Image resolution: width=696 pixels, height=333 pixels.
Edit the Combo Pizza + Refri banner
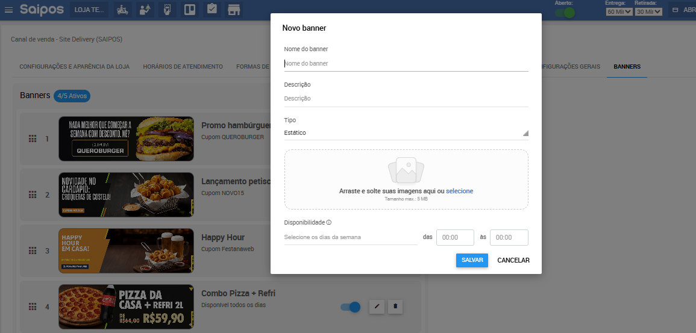point(376,307)
